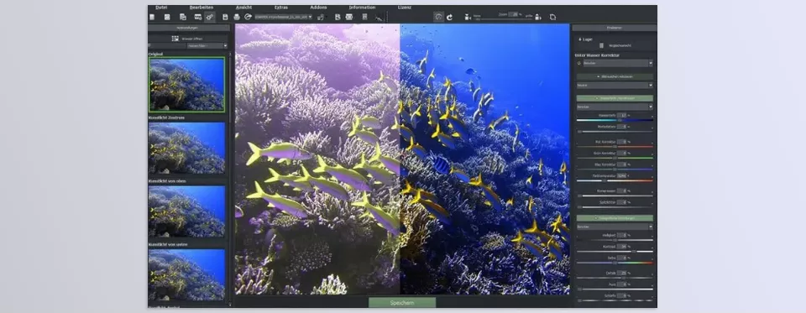This screenshot has height=313, width=806.
Task: Select the Kunstlicht von oben preset thumbnail
Action: pyautogui.click(x=186, y=211)
